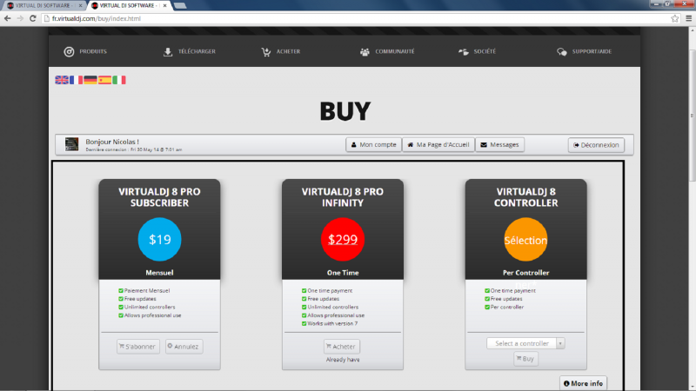Open the Chrome hamburger menu

(688, 18)
